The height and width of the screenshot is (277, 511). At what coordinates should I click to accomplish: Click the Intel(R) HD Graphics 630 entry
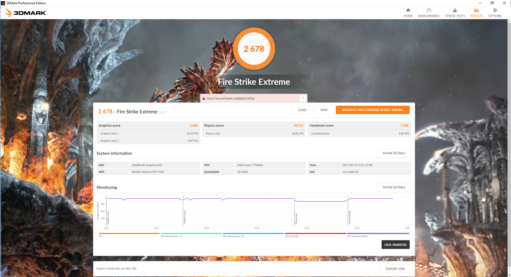[x=147, y=165]
